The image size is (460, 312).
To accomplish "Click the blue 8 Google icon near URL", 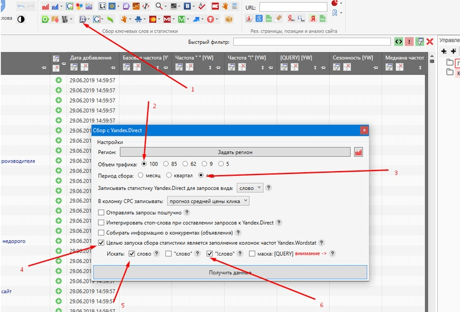I will [259, 18].
